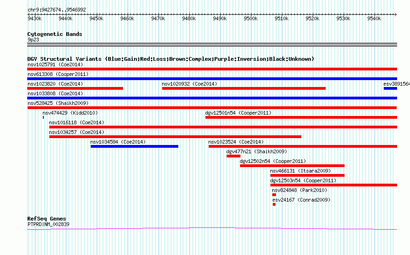Click the tiny nsv474429 (Kidd2010) blue marker
410x255 pixels.
pyautogui.click(x=43, y=117)
